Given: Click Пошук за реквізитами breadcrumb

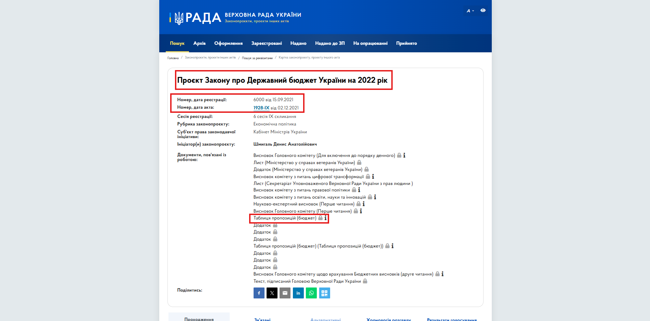Looking at the screenshot, I should point(257,58).
